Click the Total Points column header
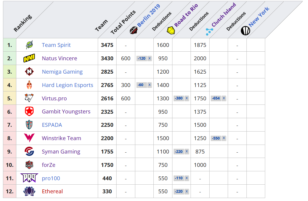The width and height of the screenshot is (308, 201). point(123,22)
